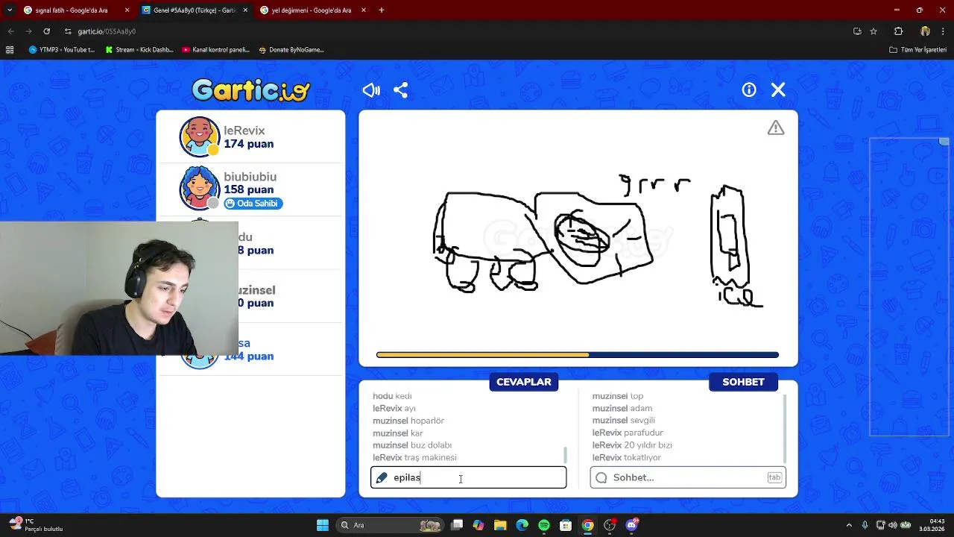This screenshot has width=954, height=537.
Task: Go back in browser history
Action: (x=10, y=31)
